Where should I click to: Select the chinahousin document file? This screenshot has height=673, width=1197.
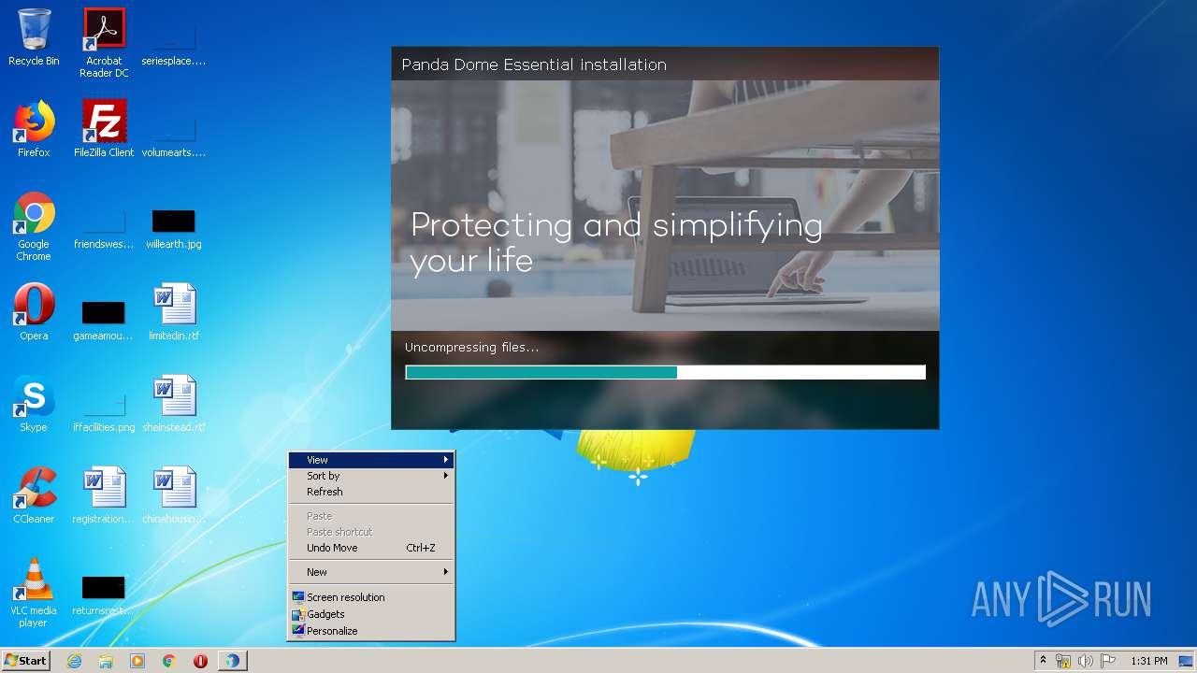coord(173,495)
